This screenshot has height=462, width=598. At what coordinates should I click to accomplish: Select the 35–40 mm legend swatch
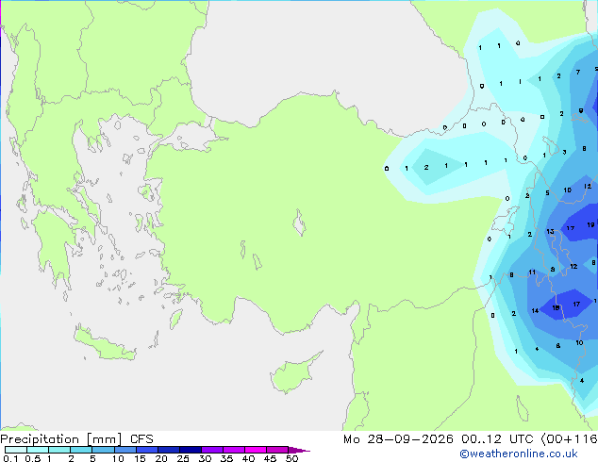click(233, 450)
